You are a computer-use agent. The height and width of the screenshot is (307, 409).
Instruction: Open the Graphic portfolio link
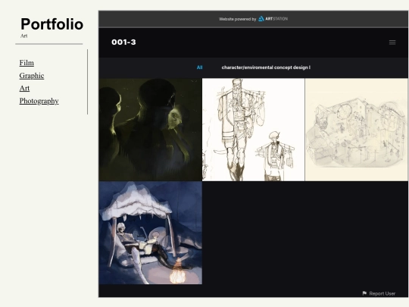click(x=32, y=76)
